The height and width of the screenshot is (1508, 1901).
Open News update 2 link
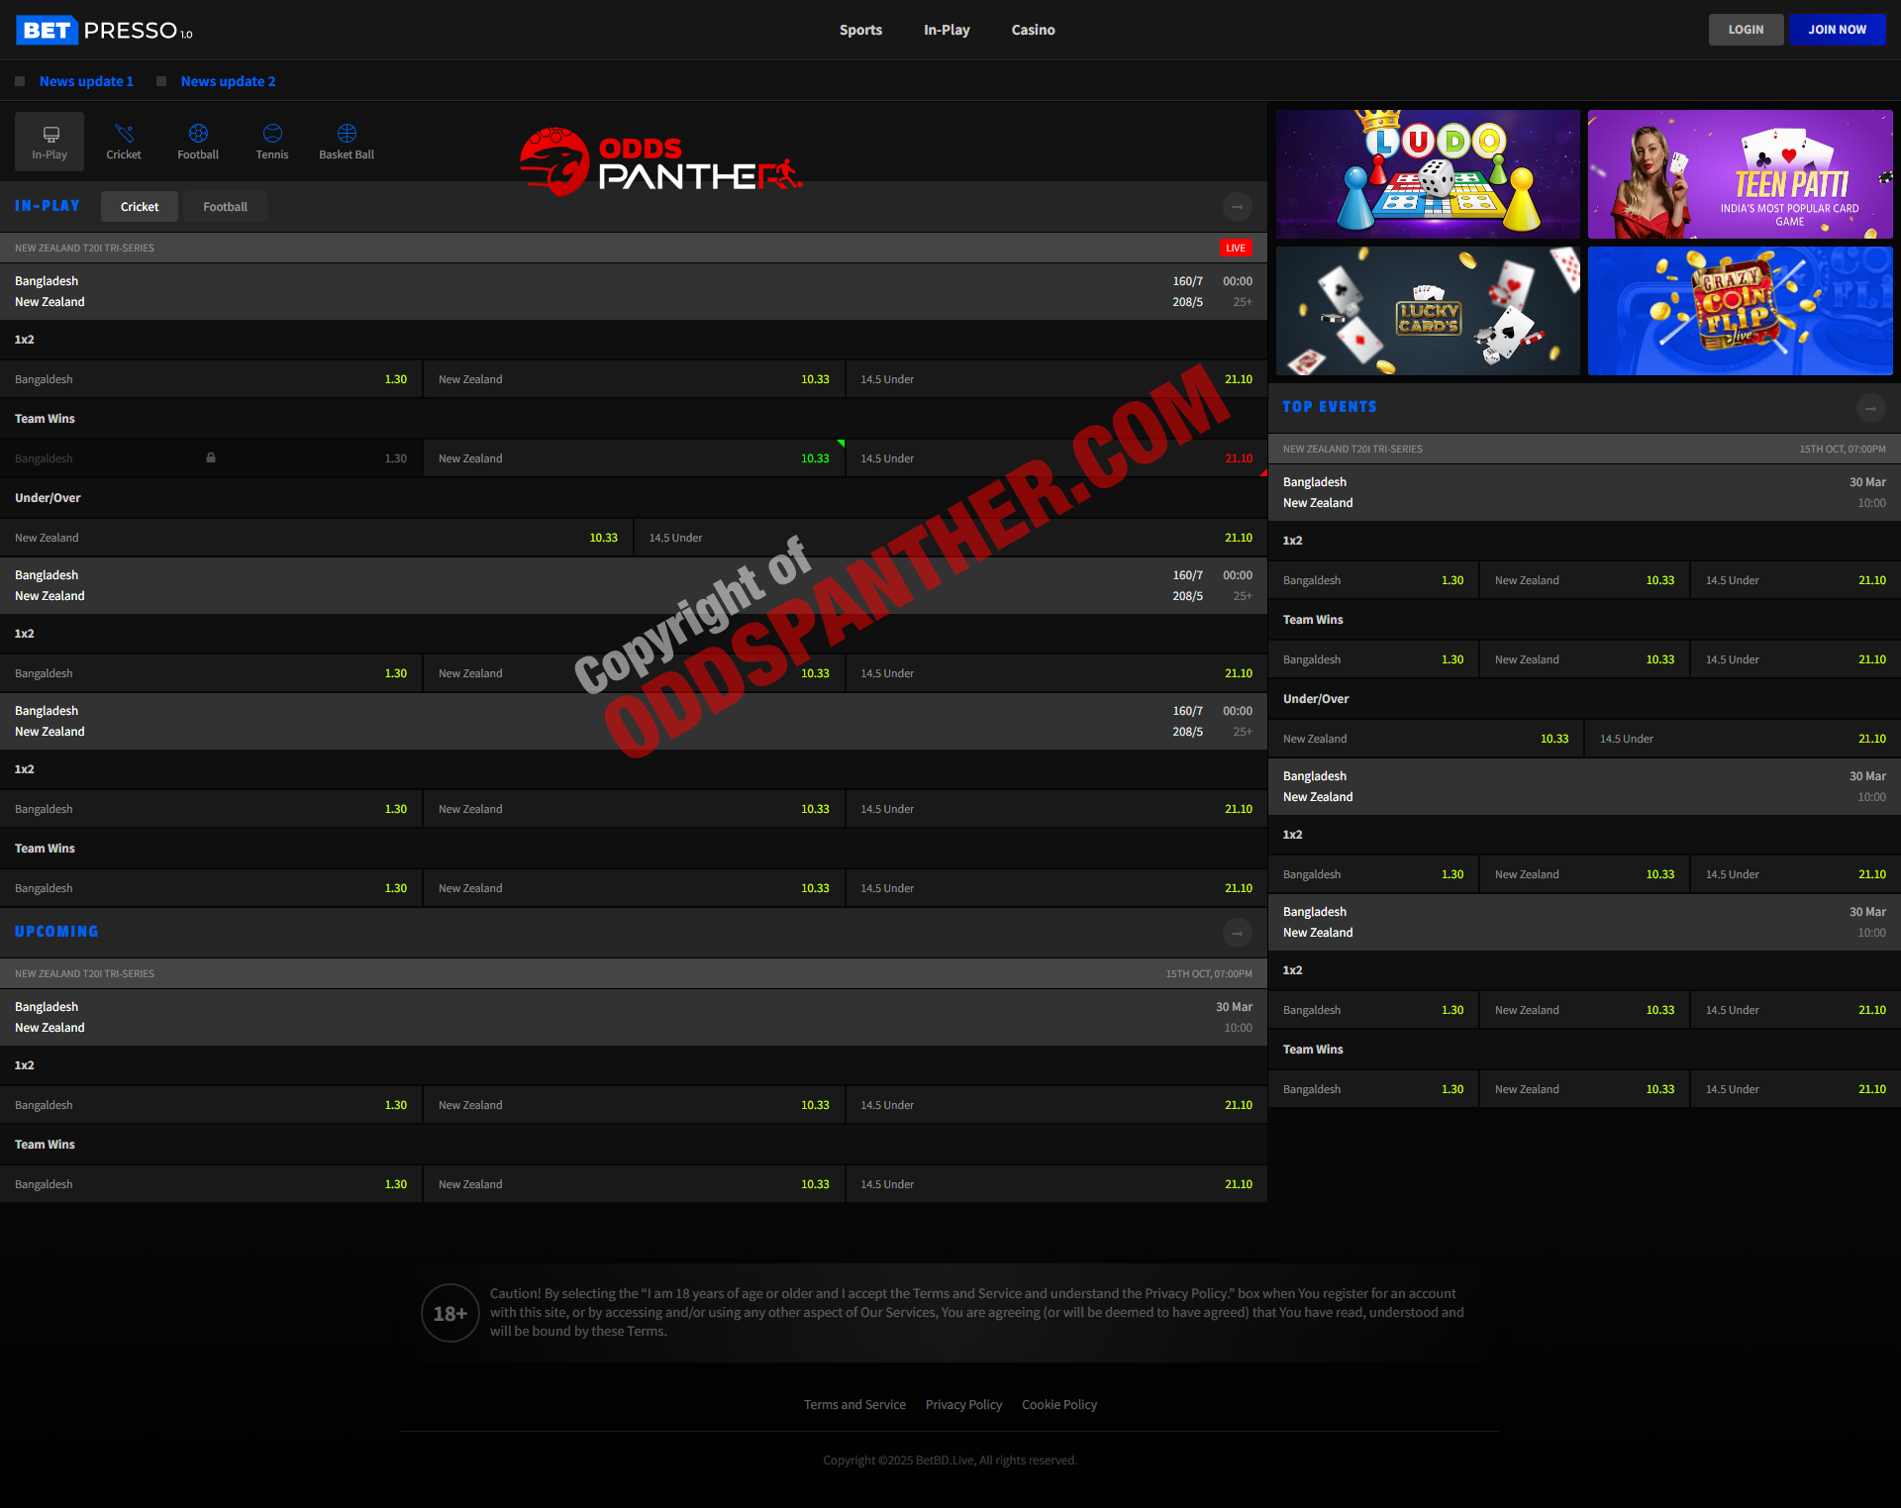(x=228, y=81)
